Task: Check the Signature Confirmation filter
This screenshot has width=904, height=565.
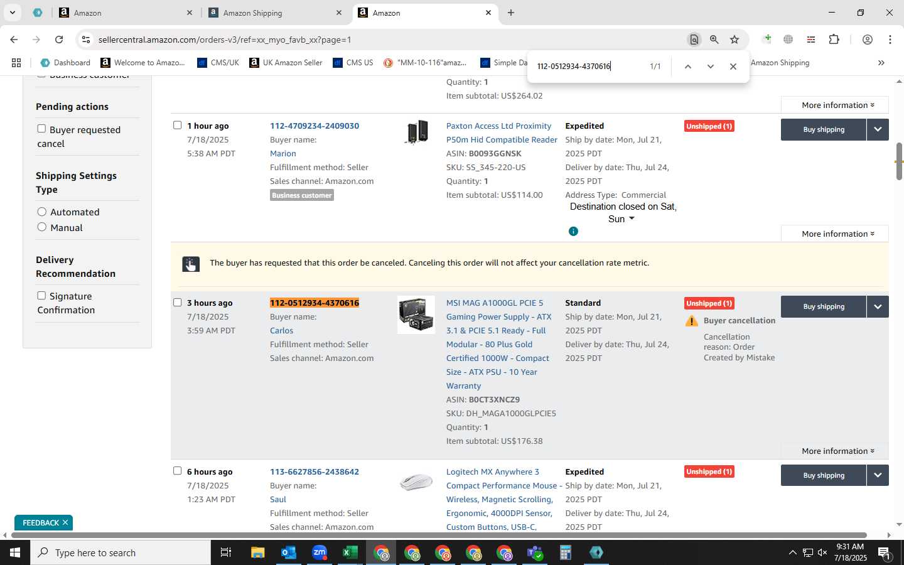Action: point(41,295)
